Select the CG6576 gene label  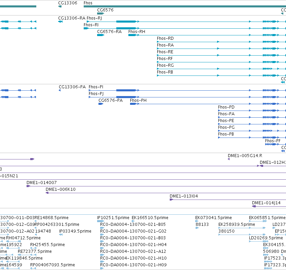point(105,10)
